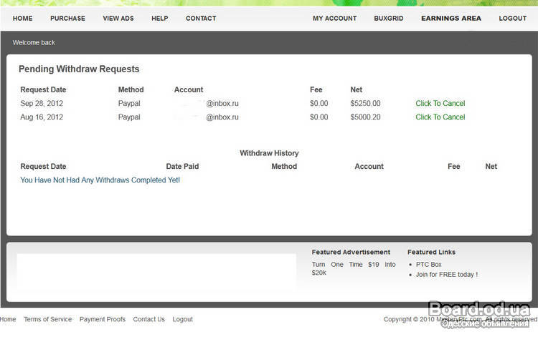The width and height of the screenshot is (538, 337).
Task: Navigate to the BUXGRID page
Action: coord(388,19)
